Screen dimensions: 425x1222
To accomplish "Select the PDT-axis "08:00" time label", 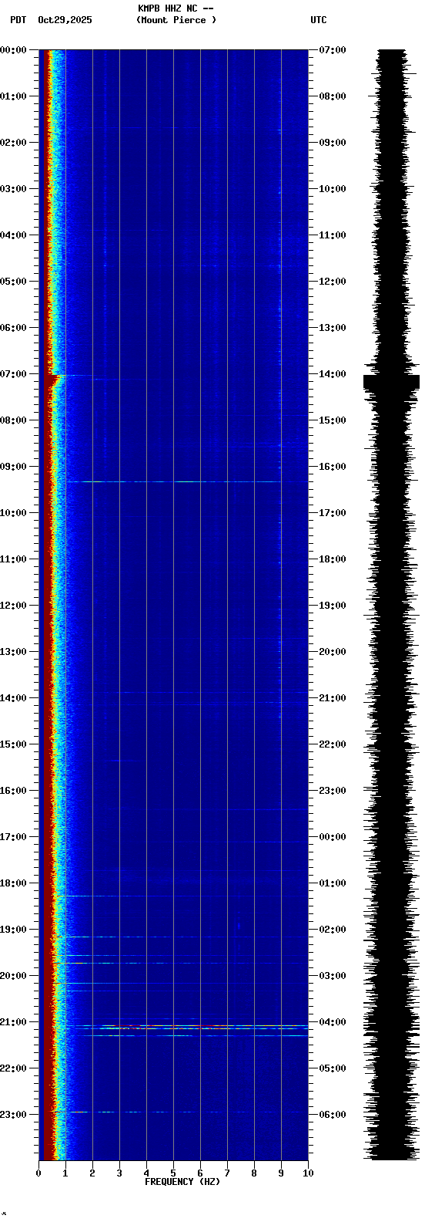I will 13,420.
